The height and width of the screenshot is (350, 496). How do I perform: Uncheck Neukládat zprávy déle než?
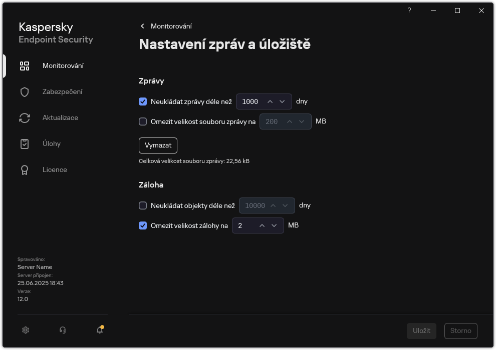click(142, 101)
